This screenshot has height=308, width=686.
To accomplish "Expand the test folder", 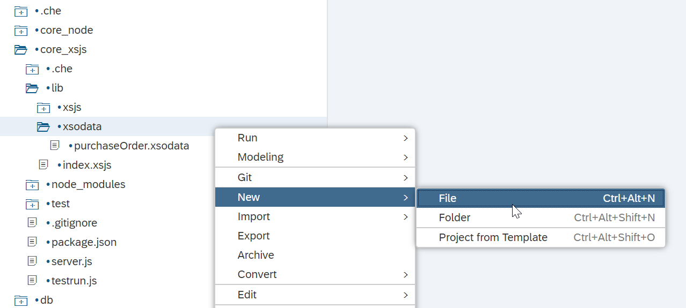I will tap(32, 204).
